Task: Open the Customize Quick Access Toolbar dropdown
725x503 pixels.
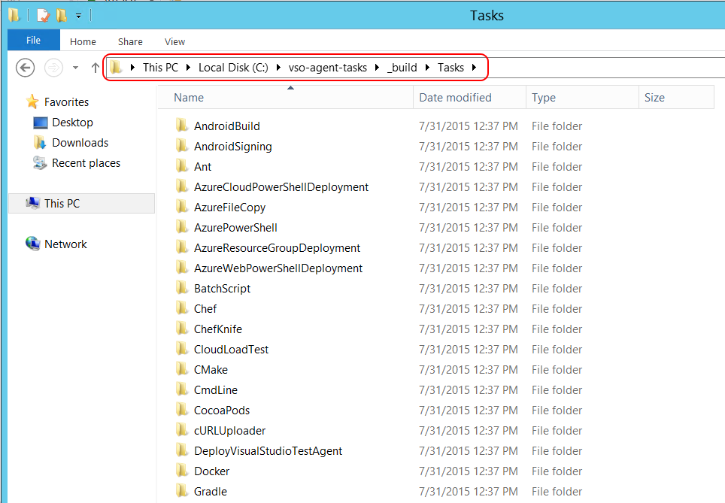Action: coord(79,17)
